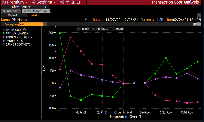Select the Zoom magnifier tool
204x122 pixels.
[x=117, y=29]
